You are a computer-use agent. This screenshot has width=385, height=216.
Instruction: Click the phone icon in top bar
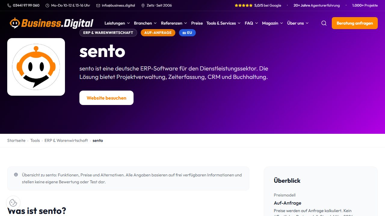9,5
